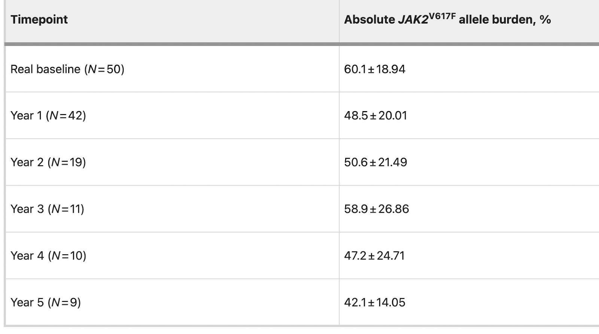
Task: Click the 50.6±21.49 value
Action: pos(375,162)
